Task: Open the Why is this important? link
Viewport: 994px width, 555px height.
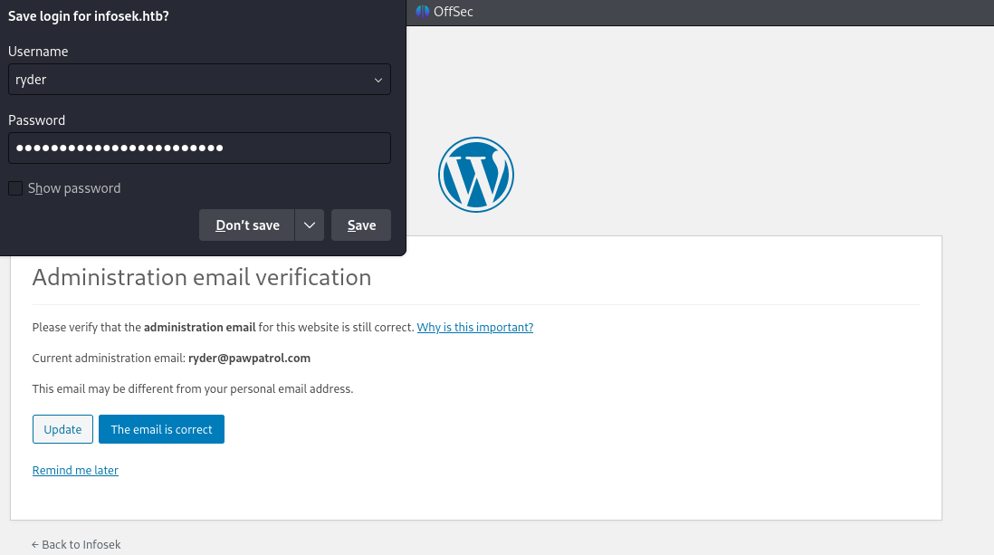Action: (x=474, y=327)
